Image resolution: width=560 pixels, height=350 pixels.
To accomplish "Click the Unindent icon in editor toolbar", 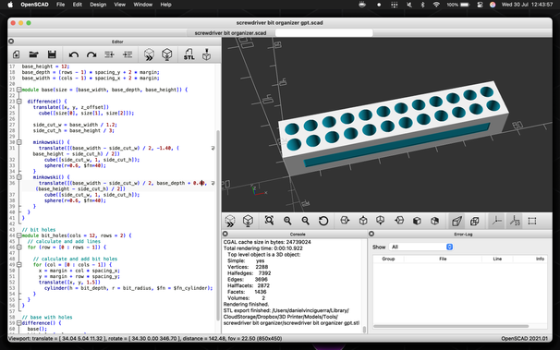I will tap(109, 54).
